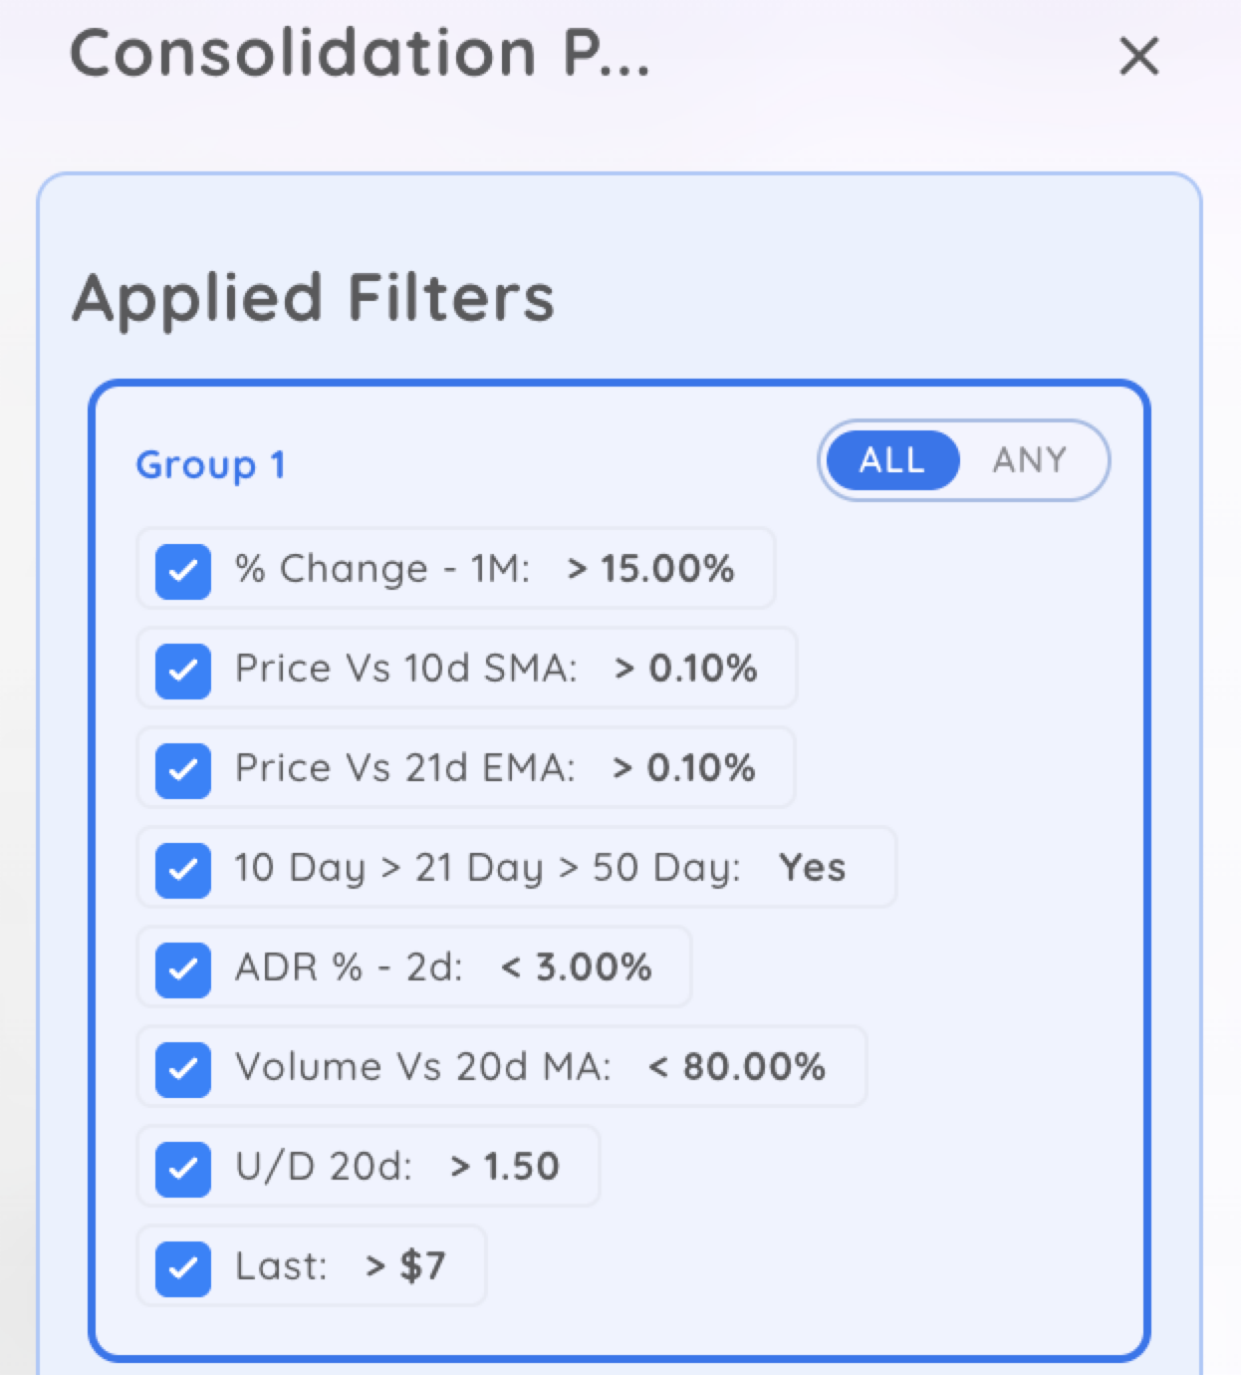Uncheck the % Change - 1M filter checkbox

click(x=183, y=571)
